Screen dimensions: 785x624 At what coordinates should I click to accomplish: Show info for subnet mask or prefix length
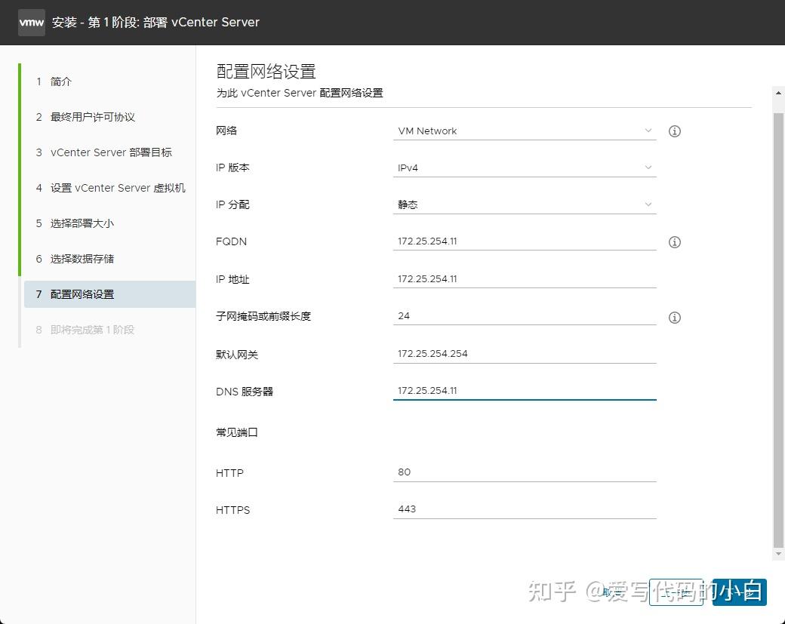(674, 317)
